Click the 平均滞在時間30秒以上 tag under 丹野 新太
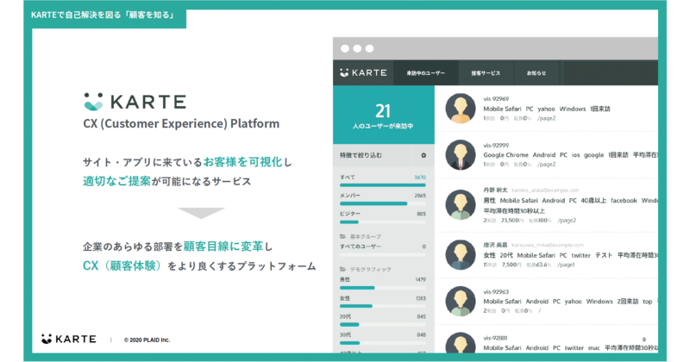The image size is (690, 362). [x=514, y=210]
